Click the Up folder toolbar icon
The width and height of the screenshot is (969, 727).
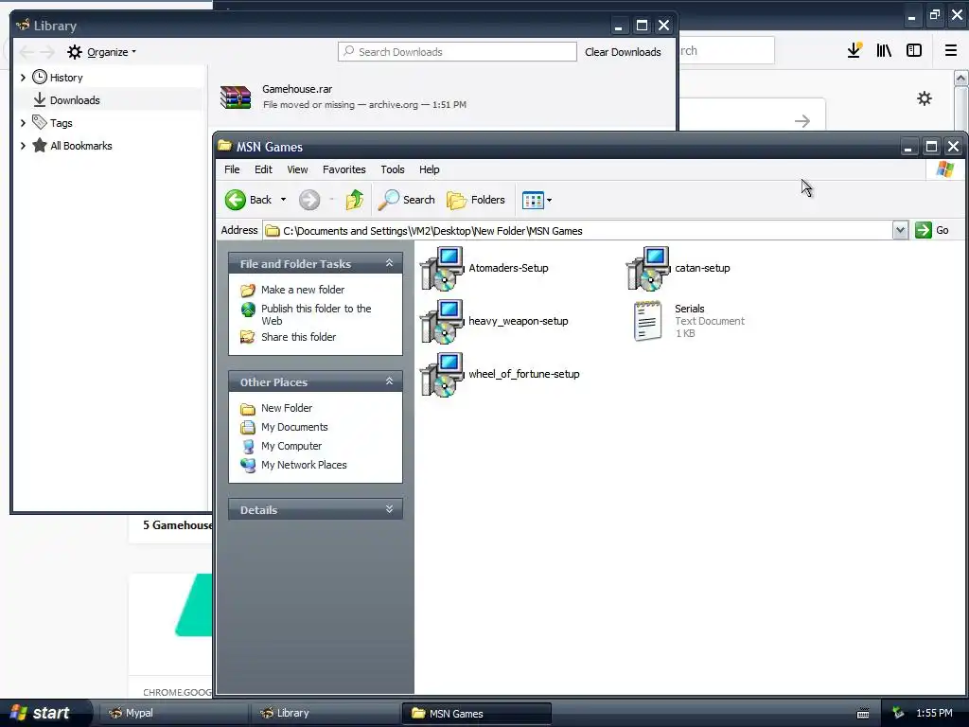[355, 200]
